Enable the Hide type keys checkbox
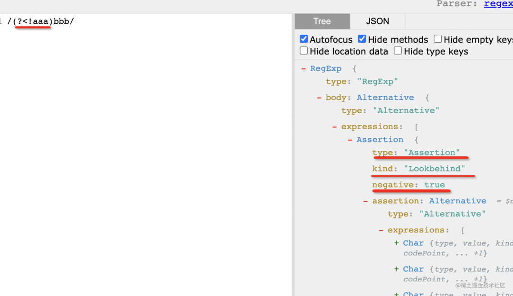 [398, 51]
